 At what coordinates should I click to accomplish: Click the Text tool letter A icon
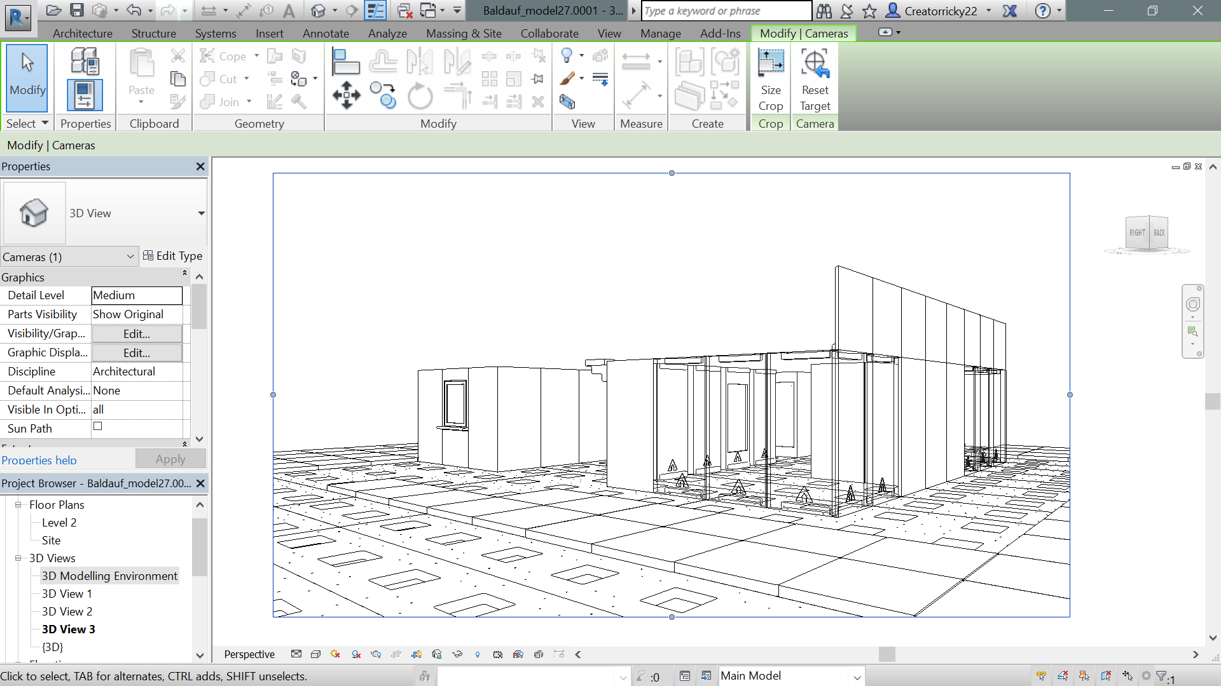(x=289, y=10)
